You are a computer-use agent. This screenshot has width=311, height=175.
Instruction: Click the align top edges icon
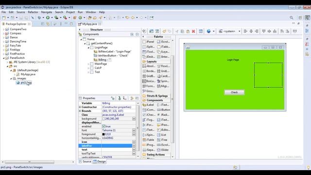[264, 31]
